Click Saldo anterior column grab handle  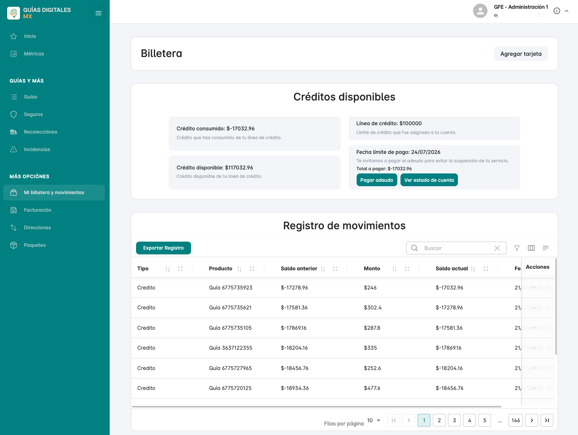pyautogui.click(x=335, y=269)
